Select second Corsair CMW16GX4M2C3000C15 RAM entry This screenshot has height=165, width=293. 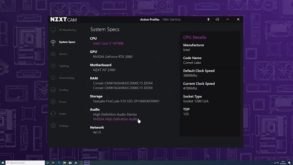pos(123,88)
